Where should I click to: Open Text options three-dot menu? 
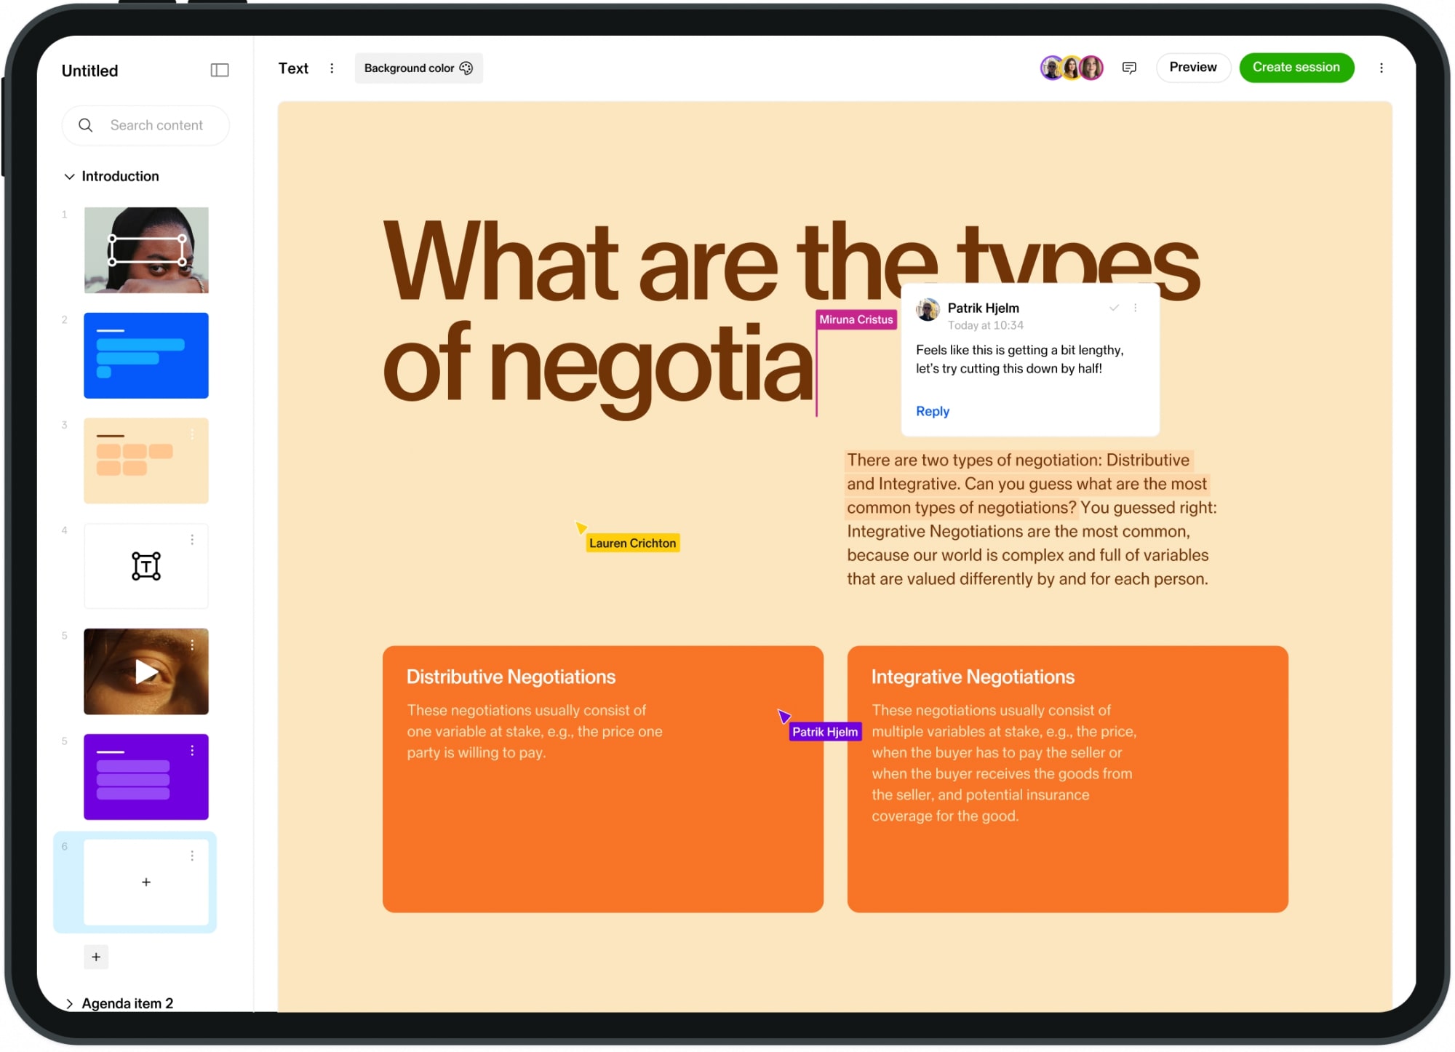click(x=332, y=68)
